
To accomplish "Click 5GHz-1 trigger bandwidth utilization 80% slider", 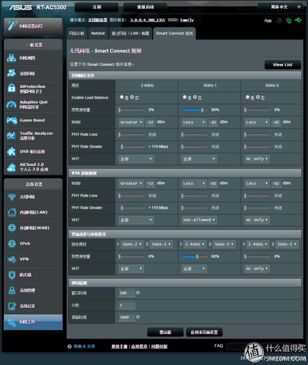I will click(x=194, y=110).
